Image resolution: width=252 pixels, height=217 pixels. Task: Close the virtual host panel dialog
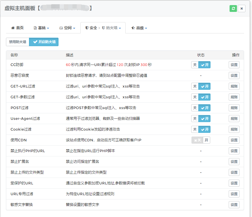[241, 8]
